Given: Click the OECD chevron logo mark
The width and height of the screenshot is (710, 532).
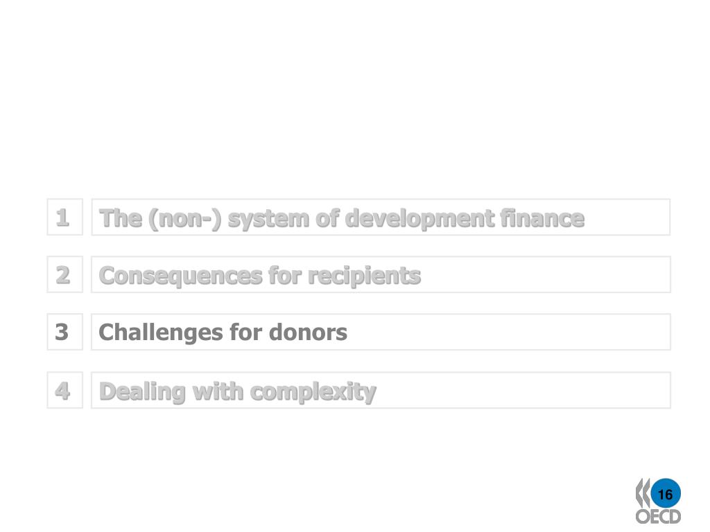Looking at the screenshot, I should pyautogui.click(x=642, y=493).
